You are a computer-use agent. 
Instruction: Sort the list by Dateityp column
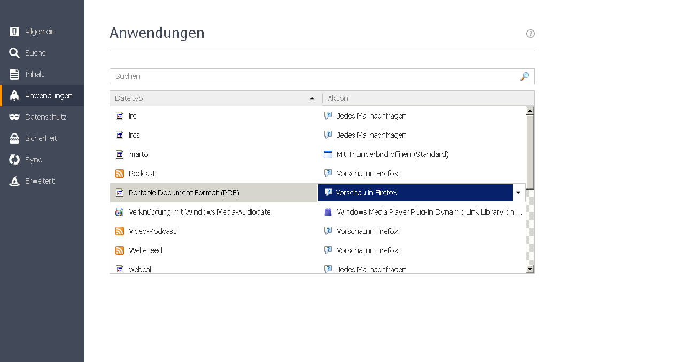[214, 98]
